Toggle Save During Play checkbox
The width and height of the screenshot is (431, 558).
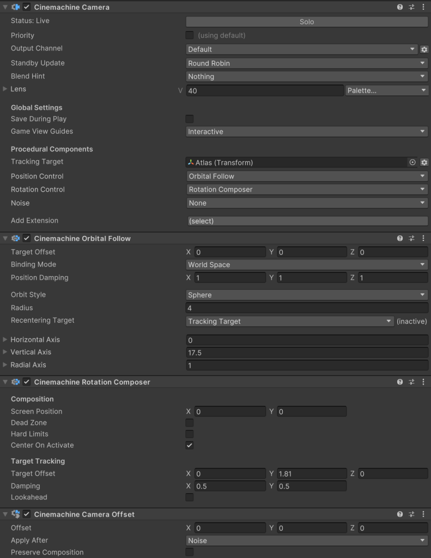pyautogui.click(x=190, y=119)
